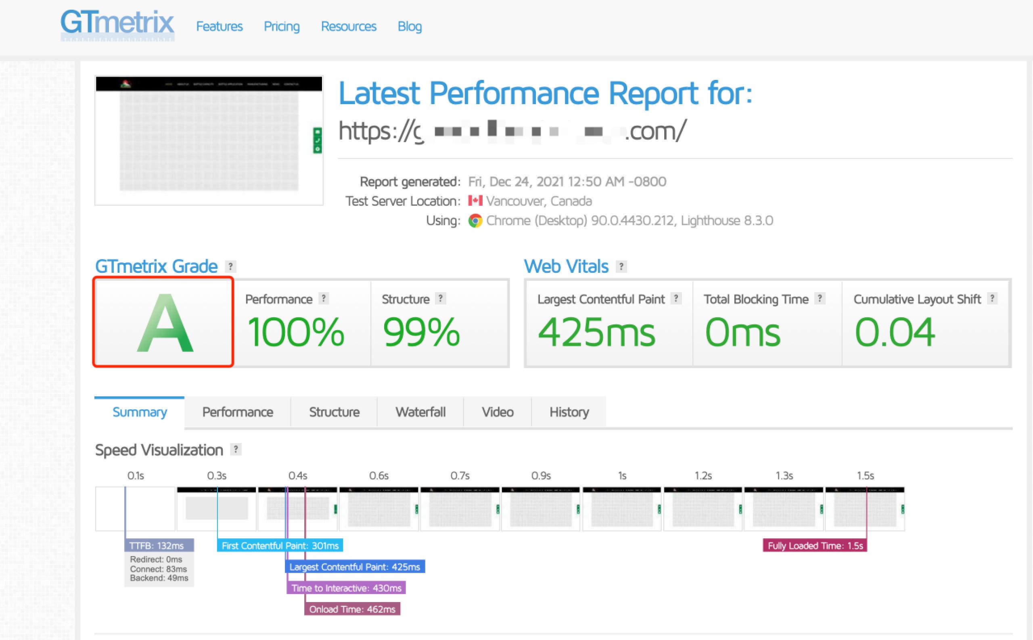The height and width of the screenshot is (640, 1033).
Task: Click Time to Interactive: 430ms marker
Action: point(346,588)
